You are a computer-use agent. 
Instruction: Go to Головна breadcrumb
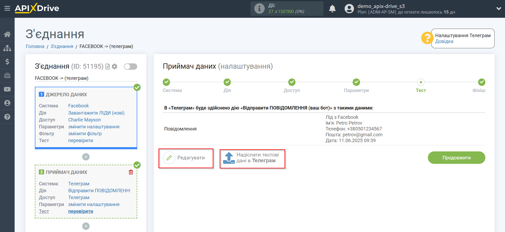35,46
